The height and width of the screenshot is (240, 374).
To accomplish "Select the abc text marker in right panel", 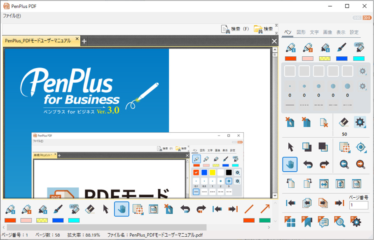I will (359, 48).
